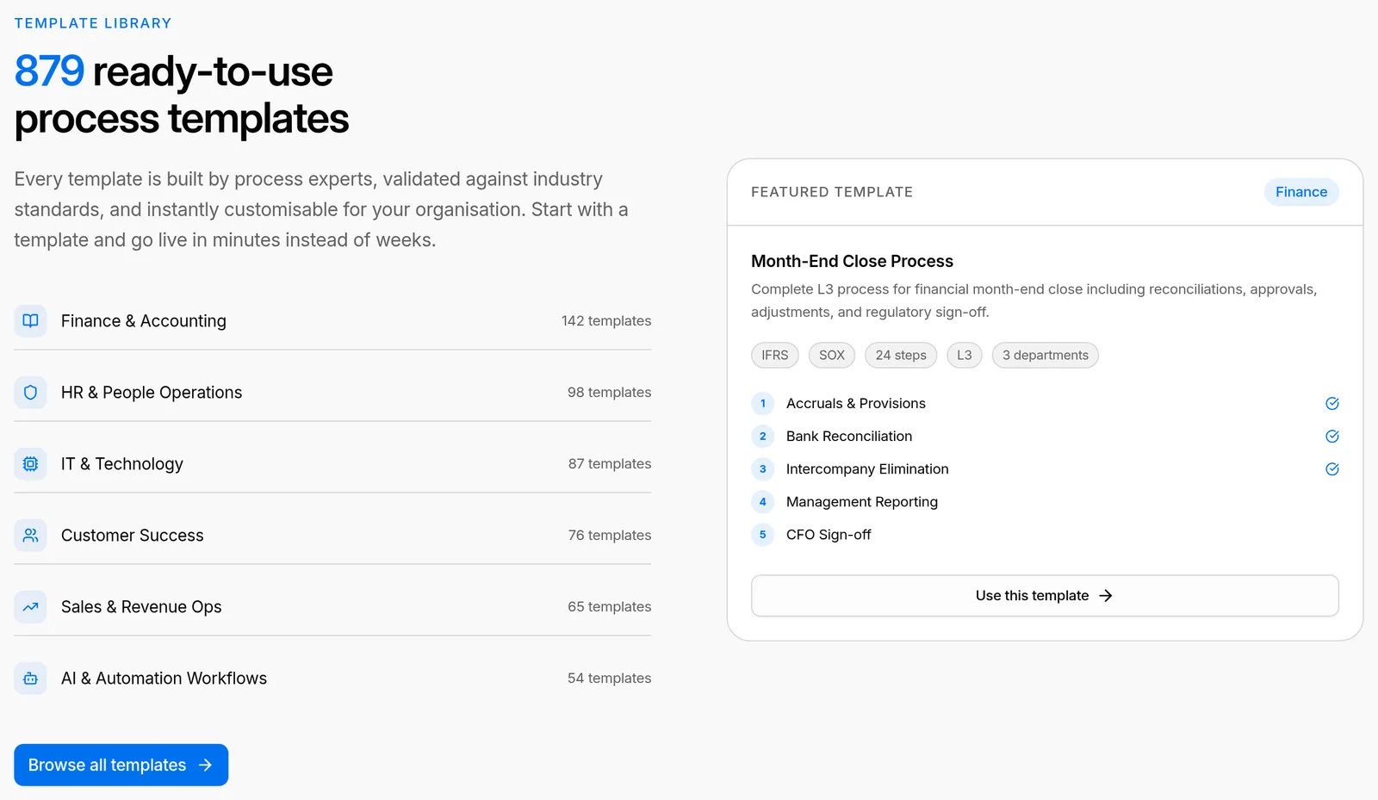Click Use this template button
Screen dimensions: 1378x800
(1045, 595)
